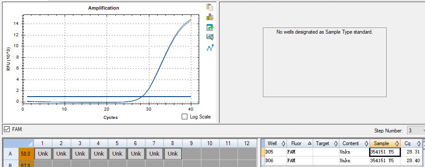This screenshot has width=425, height=167.
Task: Select well A1 marked Unk
Action: pyautogui.click(x=43, y=154)
